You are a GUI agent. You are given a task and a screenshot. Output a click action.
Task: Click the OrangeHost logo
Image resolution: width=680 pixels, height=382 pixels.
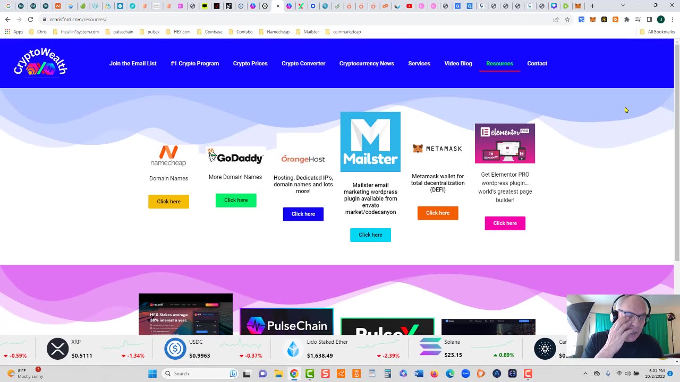pos(303,159)
